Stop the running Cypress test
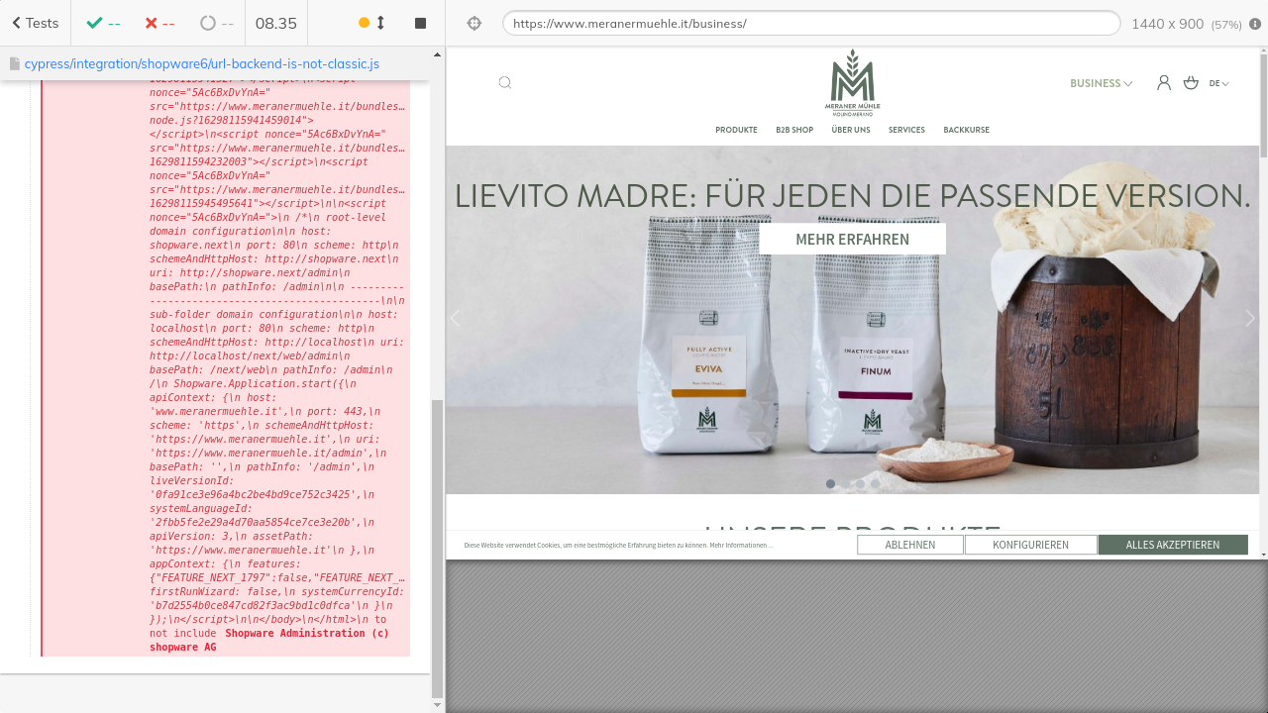Viewport: 1268px width, 713px height. coord(420,23)
